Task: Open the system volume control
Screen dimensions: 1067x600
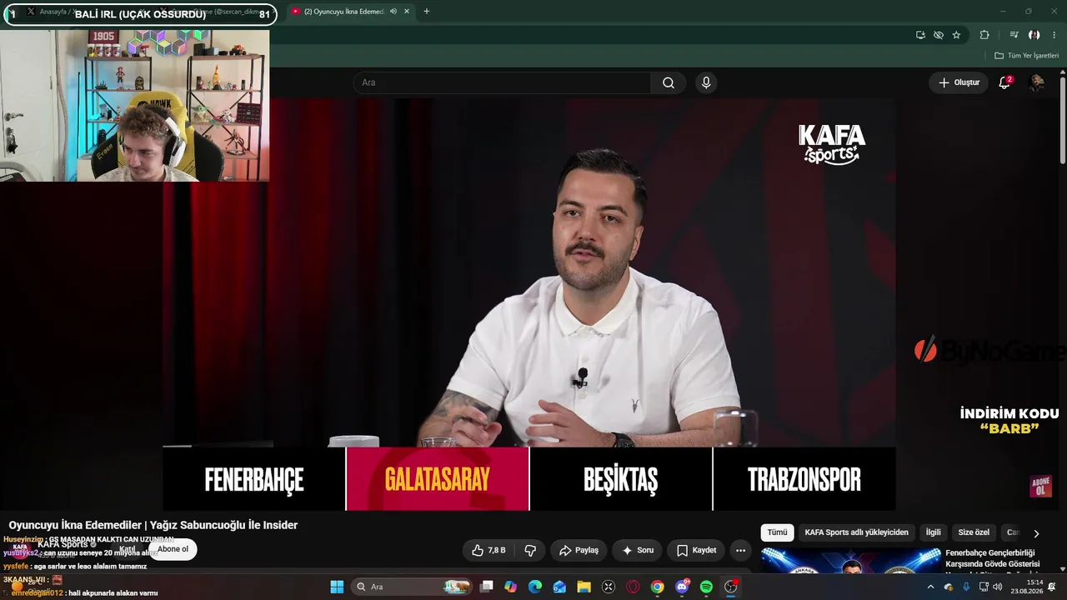Action: pos(998,587)
